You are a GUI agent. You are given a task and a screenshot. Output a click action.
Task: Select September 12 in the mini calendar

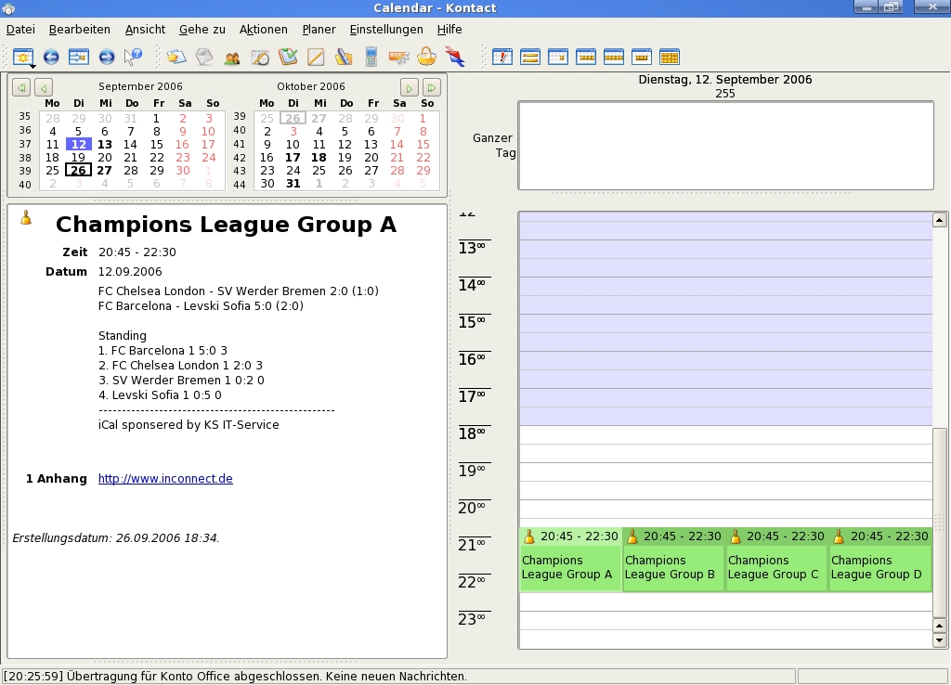79,144
